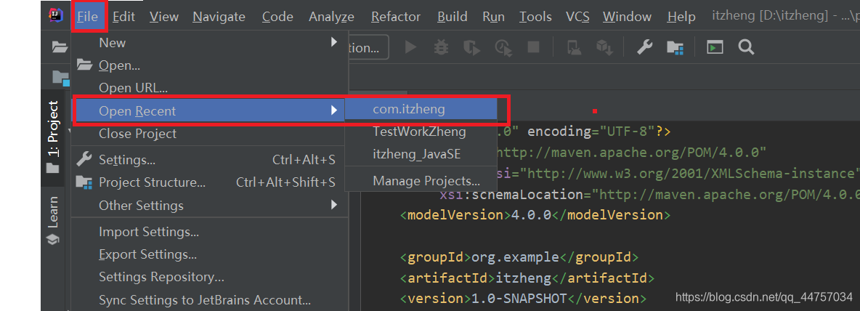Click the green Run arrow icon
The height and width of the screenshot is (311, 860).
pos(410,47)
